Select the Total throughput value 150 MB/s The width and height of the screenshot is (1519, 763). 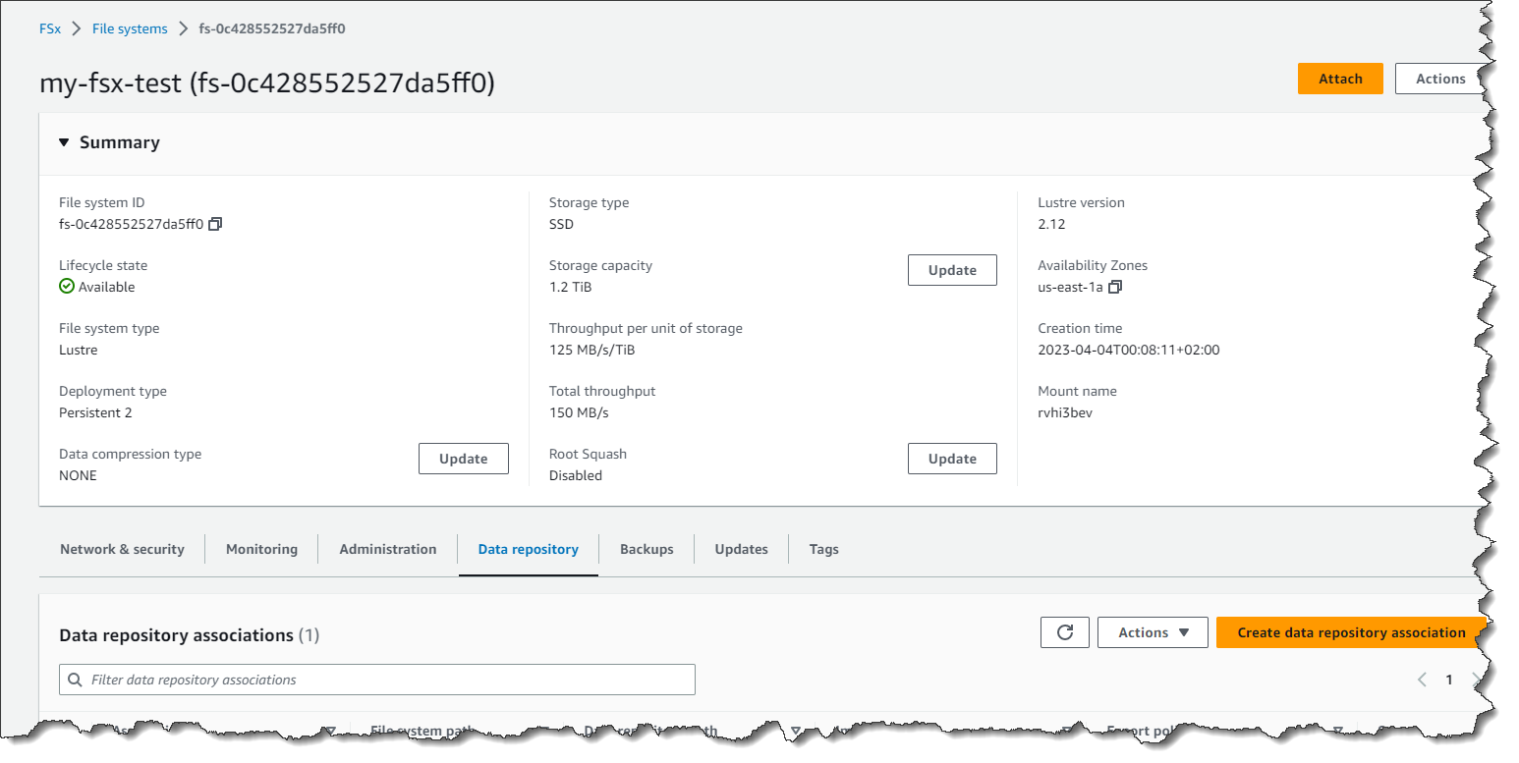pos(579,412)
